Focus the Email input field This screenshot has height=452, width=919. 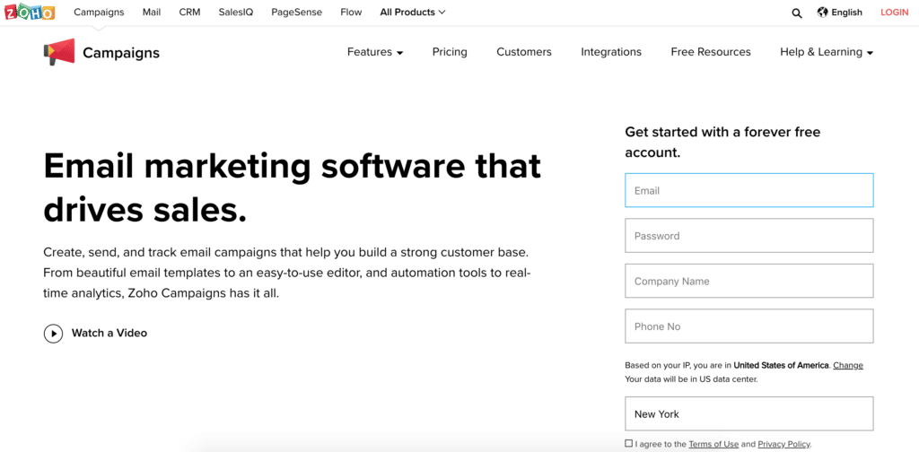749,190
